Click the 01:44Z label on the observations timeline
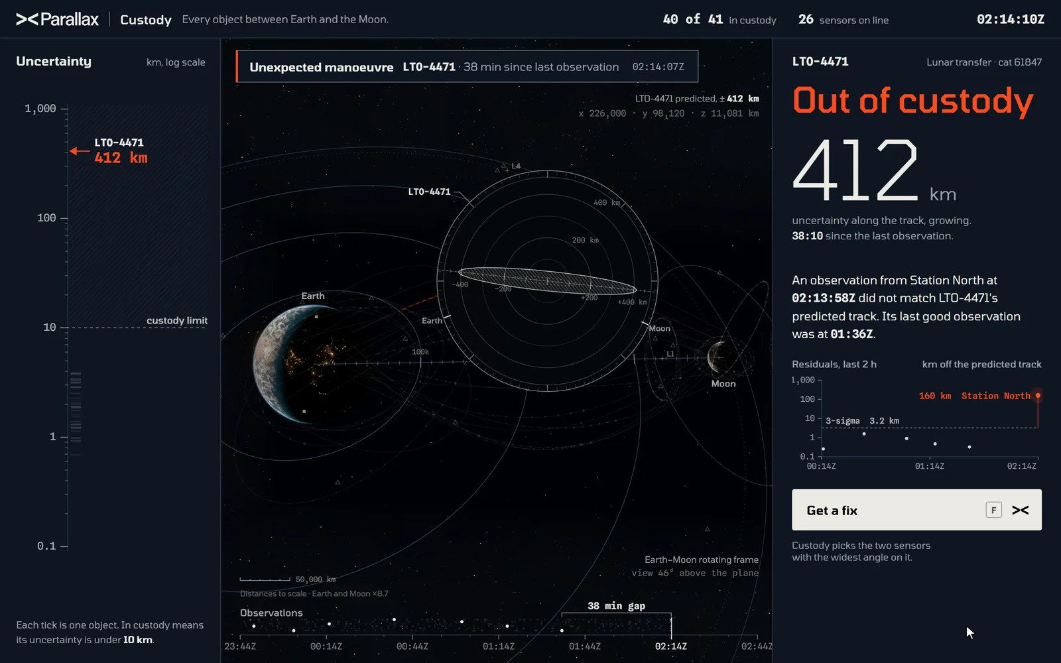Screen dimensions: 1061x663 585,646
